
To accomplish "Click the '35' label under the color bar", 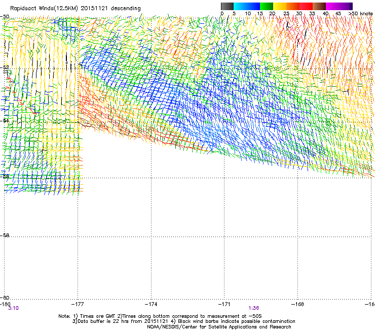I will pyautogui.click(x=312, y=14).
